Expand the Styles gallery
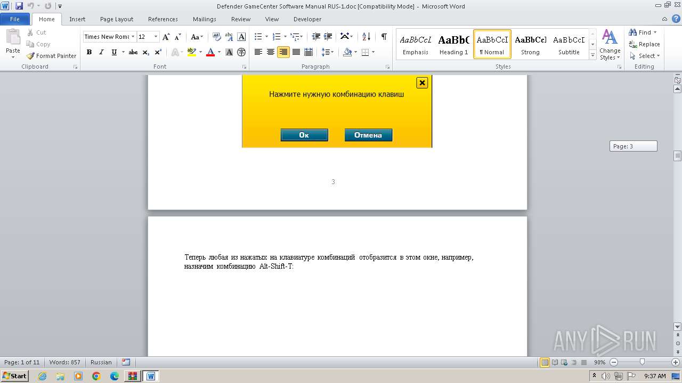 point(592,55)
